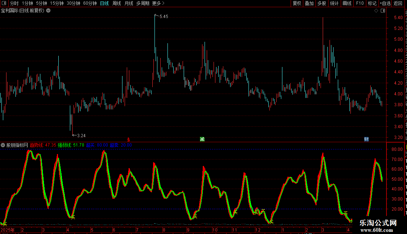407x234 pixels.
Task: Click the 30.00 indicator axis value
Action: 397,199
